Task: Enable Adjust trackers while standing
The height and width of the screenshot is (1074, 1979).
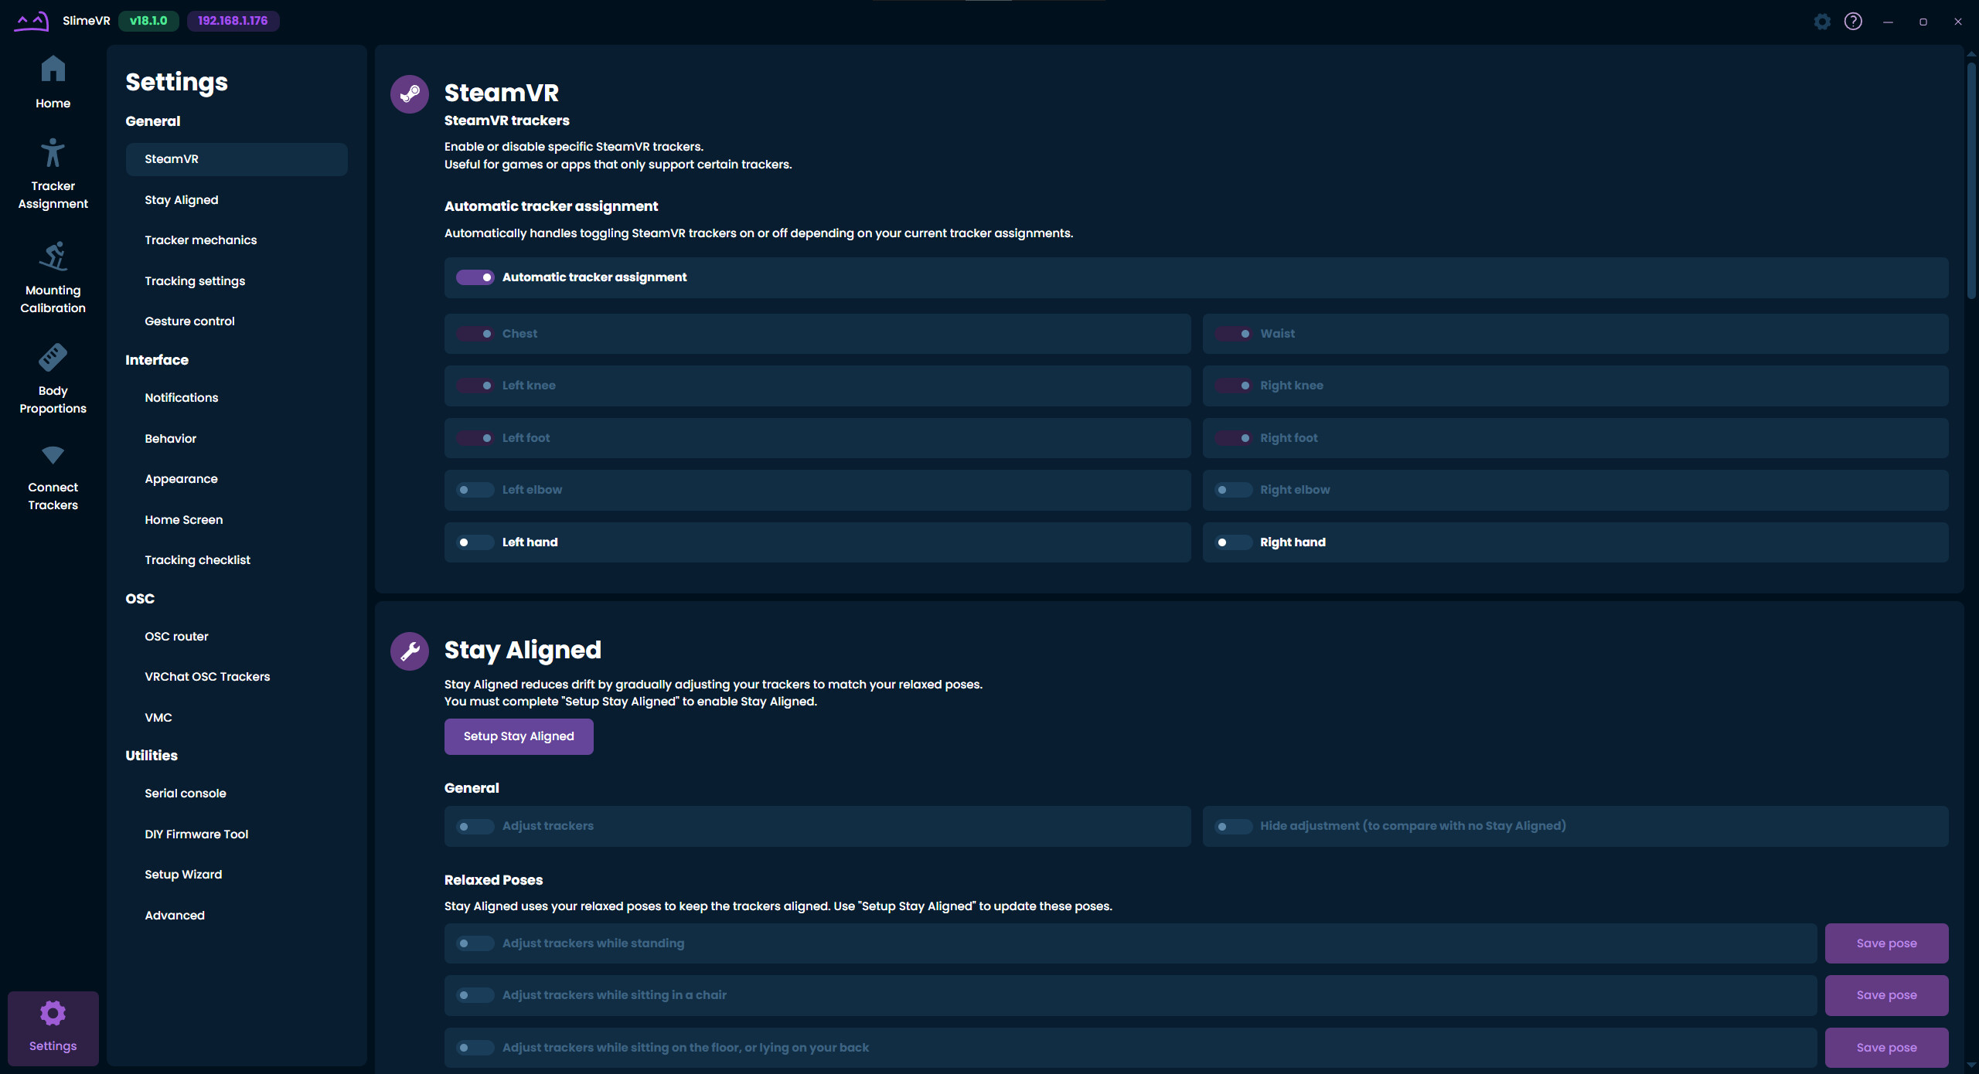Action: 475,943
